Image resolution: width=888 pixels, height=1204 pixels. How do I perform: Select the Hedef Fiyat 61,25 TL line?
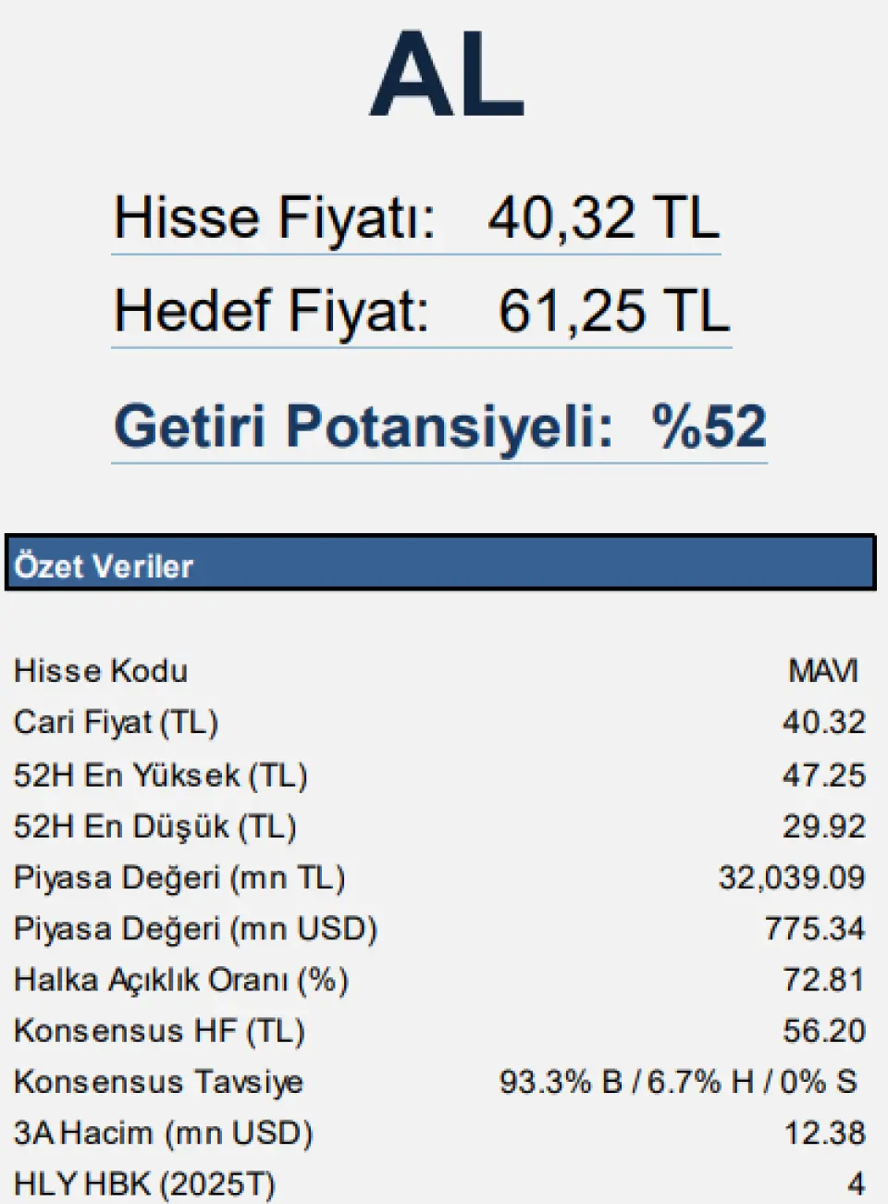click(422, 311)
